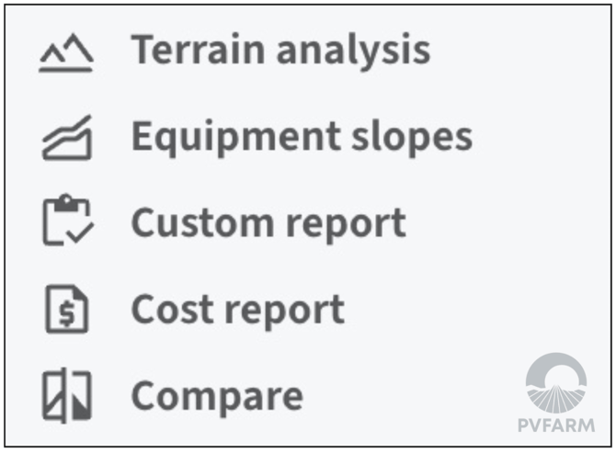616x453 pixels.
Task: Launch the Compare option
Action: (217, 396)
